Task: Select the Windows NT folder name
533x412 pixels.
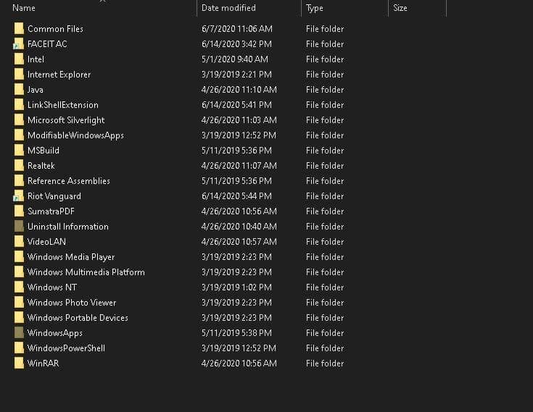Action: click(x=52, y=287)
